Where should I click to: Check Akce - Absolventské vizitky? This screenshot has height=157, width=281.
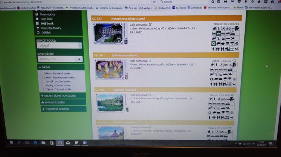click(44, 77)
